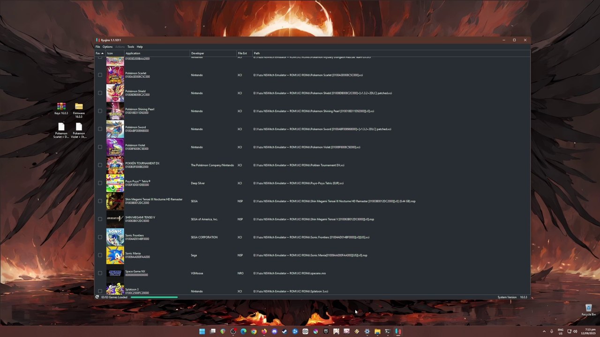This screenshot has width=600, height=337.
Task: Open the Recycle Bin on desktop
Action: click(x=588, y=310)
